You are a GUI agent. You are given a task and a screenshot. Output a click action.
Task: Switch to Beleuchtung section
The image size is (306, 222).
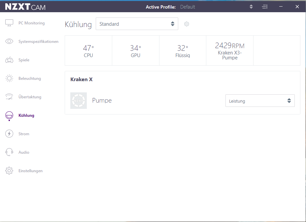click(x=30, y=79)
